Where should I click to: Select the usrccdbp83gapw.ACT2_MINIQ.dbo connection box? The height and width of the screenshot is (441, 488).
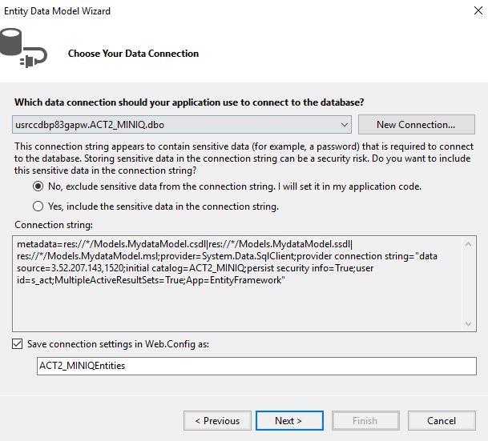(176, 125)
